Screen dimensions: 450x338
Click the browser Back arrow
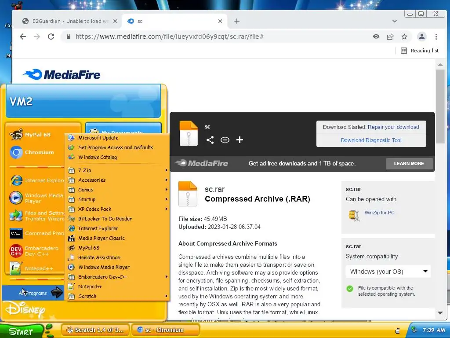click(23, 37)
